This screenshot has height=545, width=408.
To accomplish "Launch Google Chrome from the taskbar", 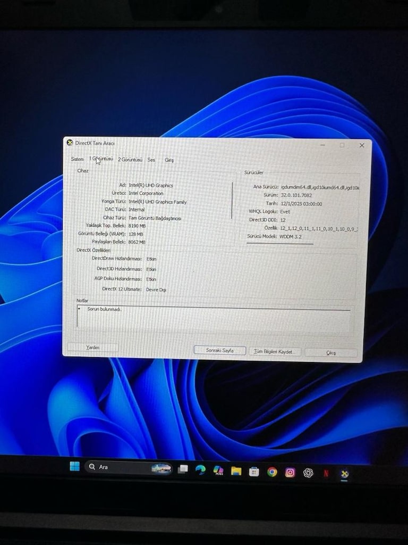I will [272, 472].
